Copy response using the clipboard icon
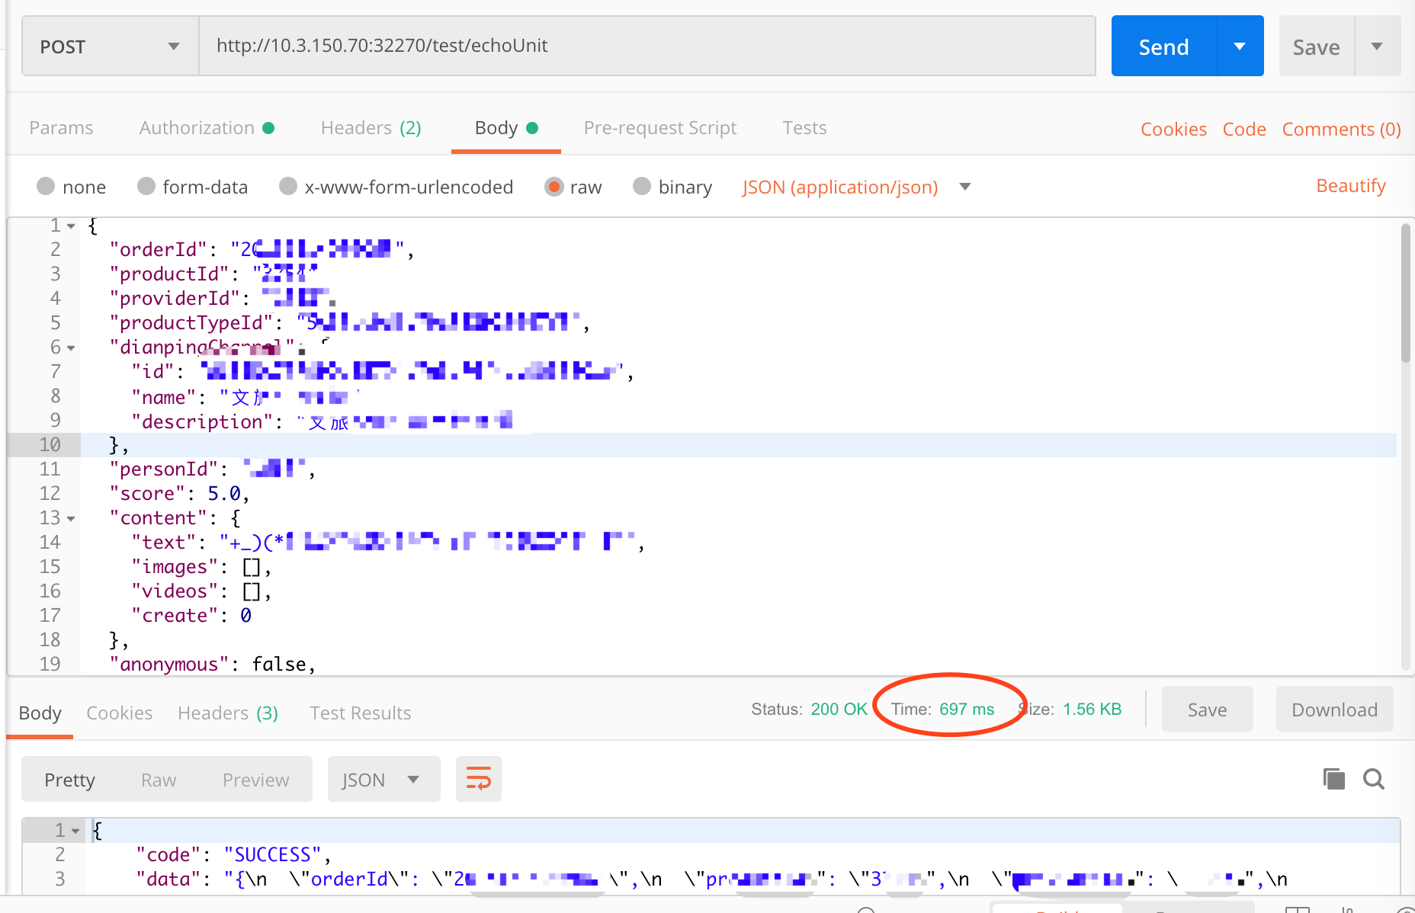 pyautogui.click(x=1333, y=779)
